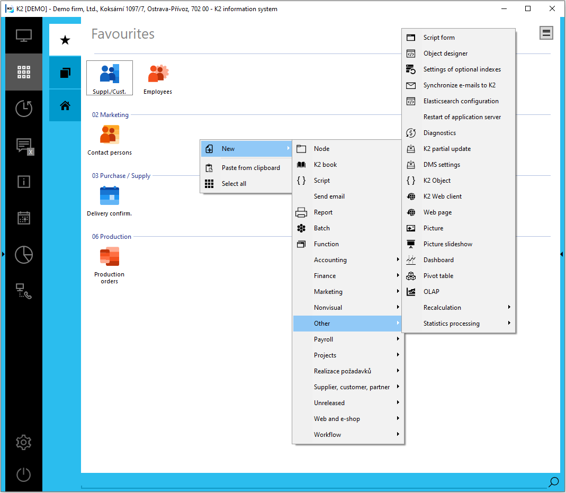566x493 pixels.
Task: Expand the Marketing submenu
Action: tap(347, 292)
